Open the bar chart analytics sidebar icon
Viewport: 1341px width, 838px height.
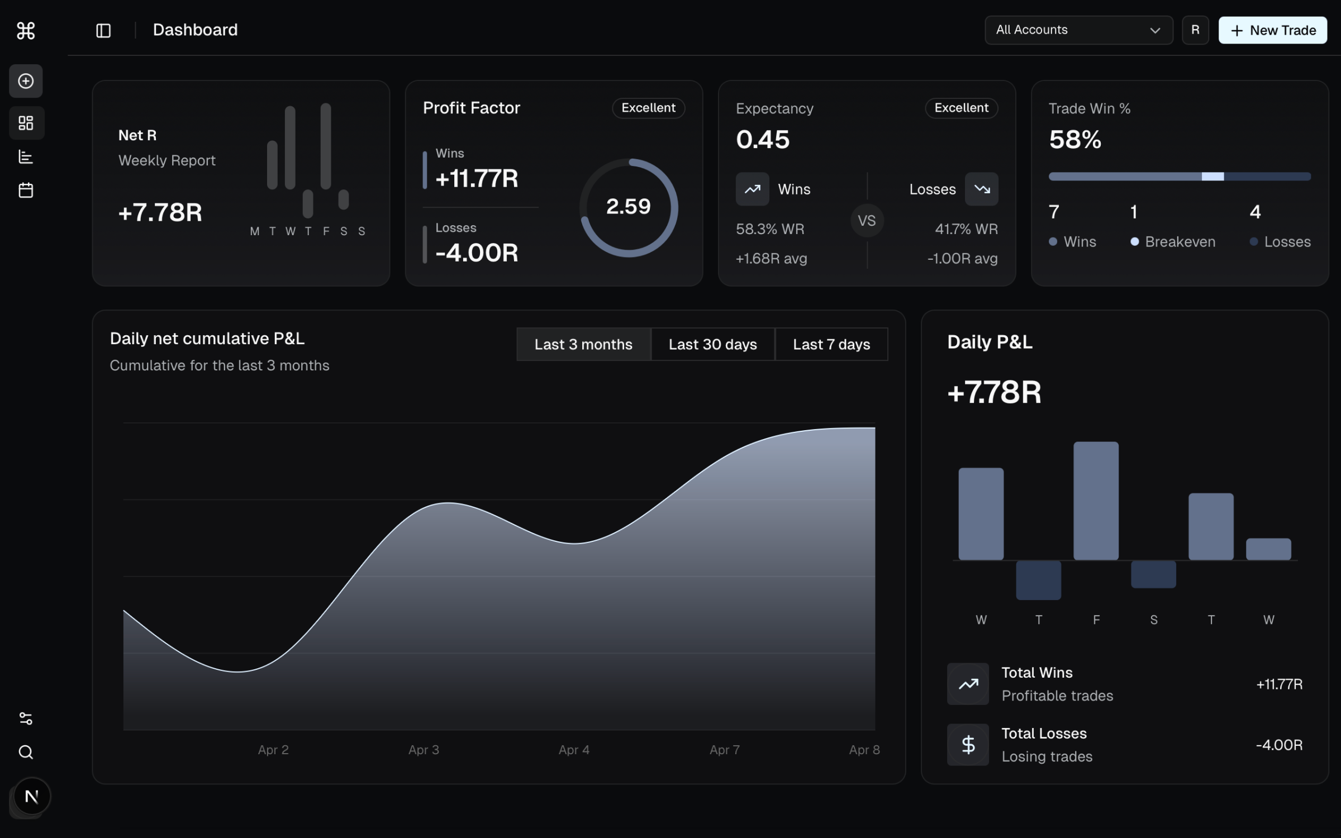click(26, 157)
